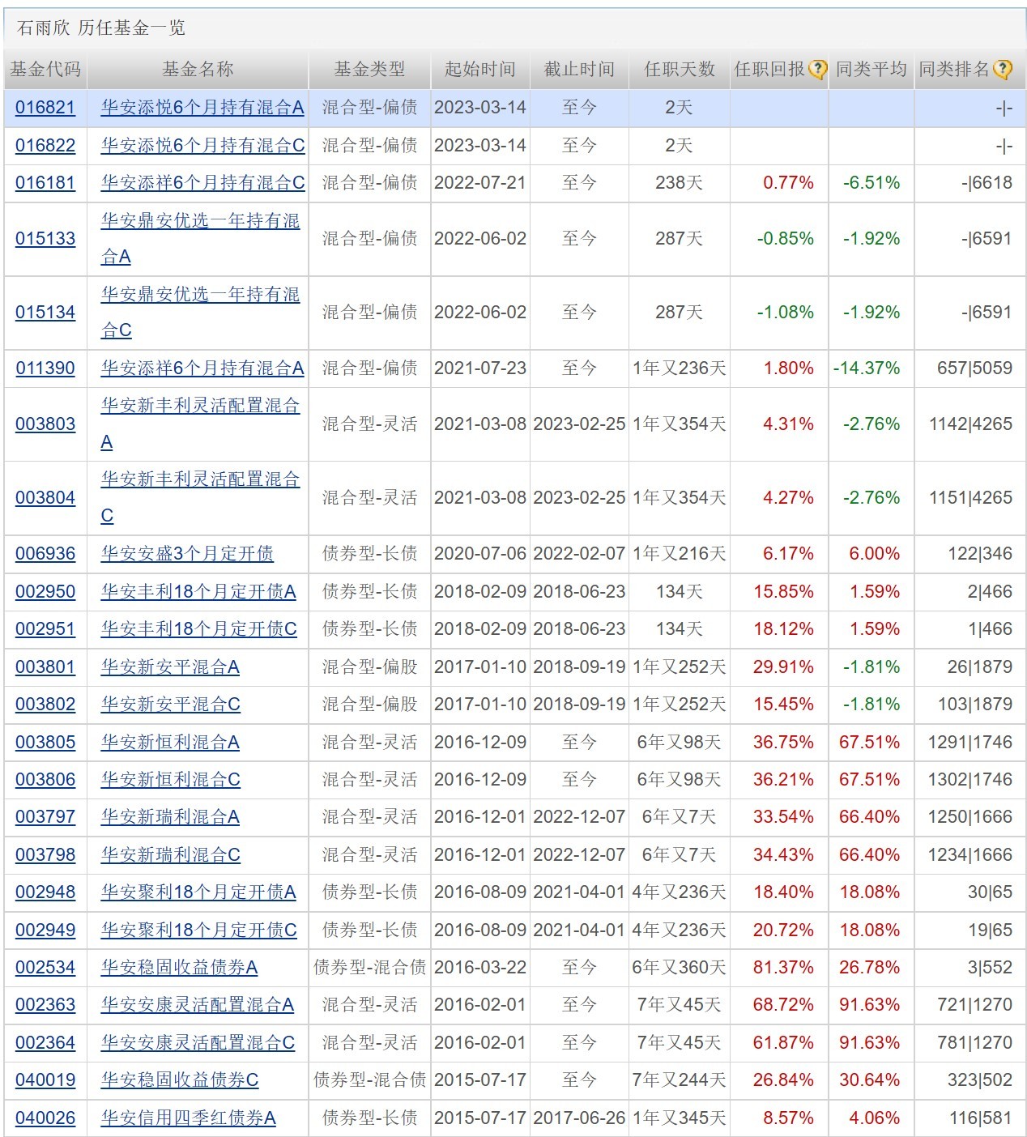Image resolution: width=1027 pixels, height=1137 pixels.
Task: Open 华安添祥6个月持有混合C fund page
Action: click(x=203, y=183)
